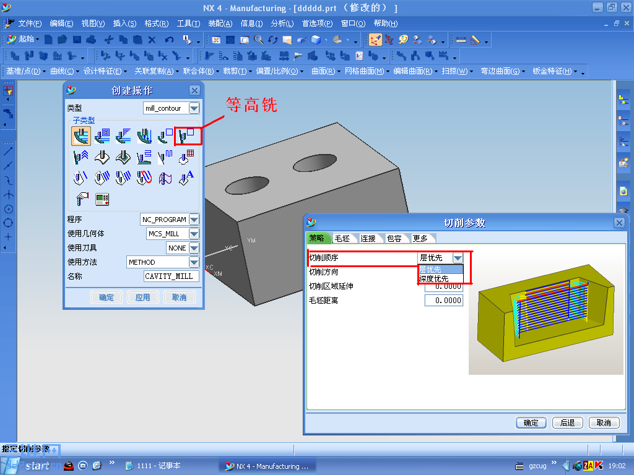Open the 使用几何体 MCS_MILL dropdown
The height and width of the screenshot is (475, 634).
[x=194, y=233]
